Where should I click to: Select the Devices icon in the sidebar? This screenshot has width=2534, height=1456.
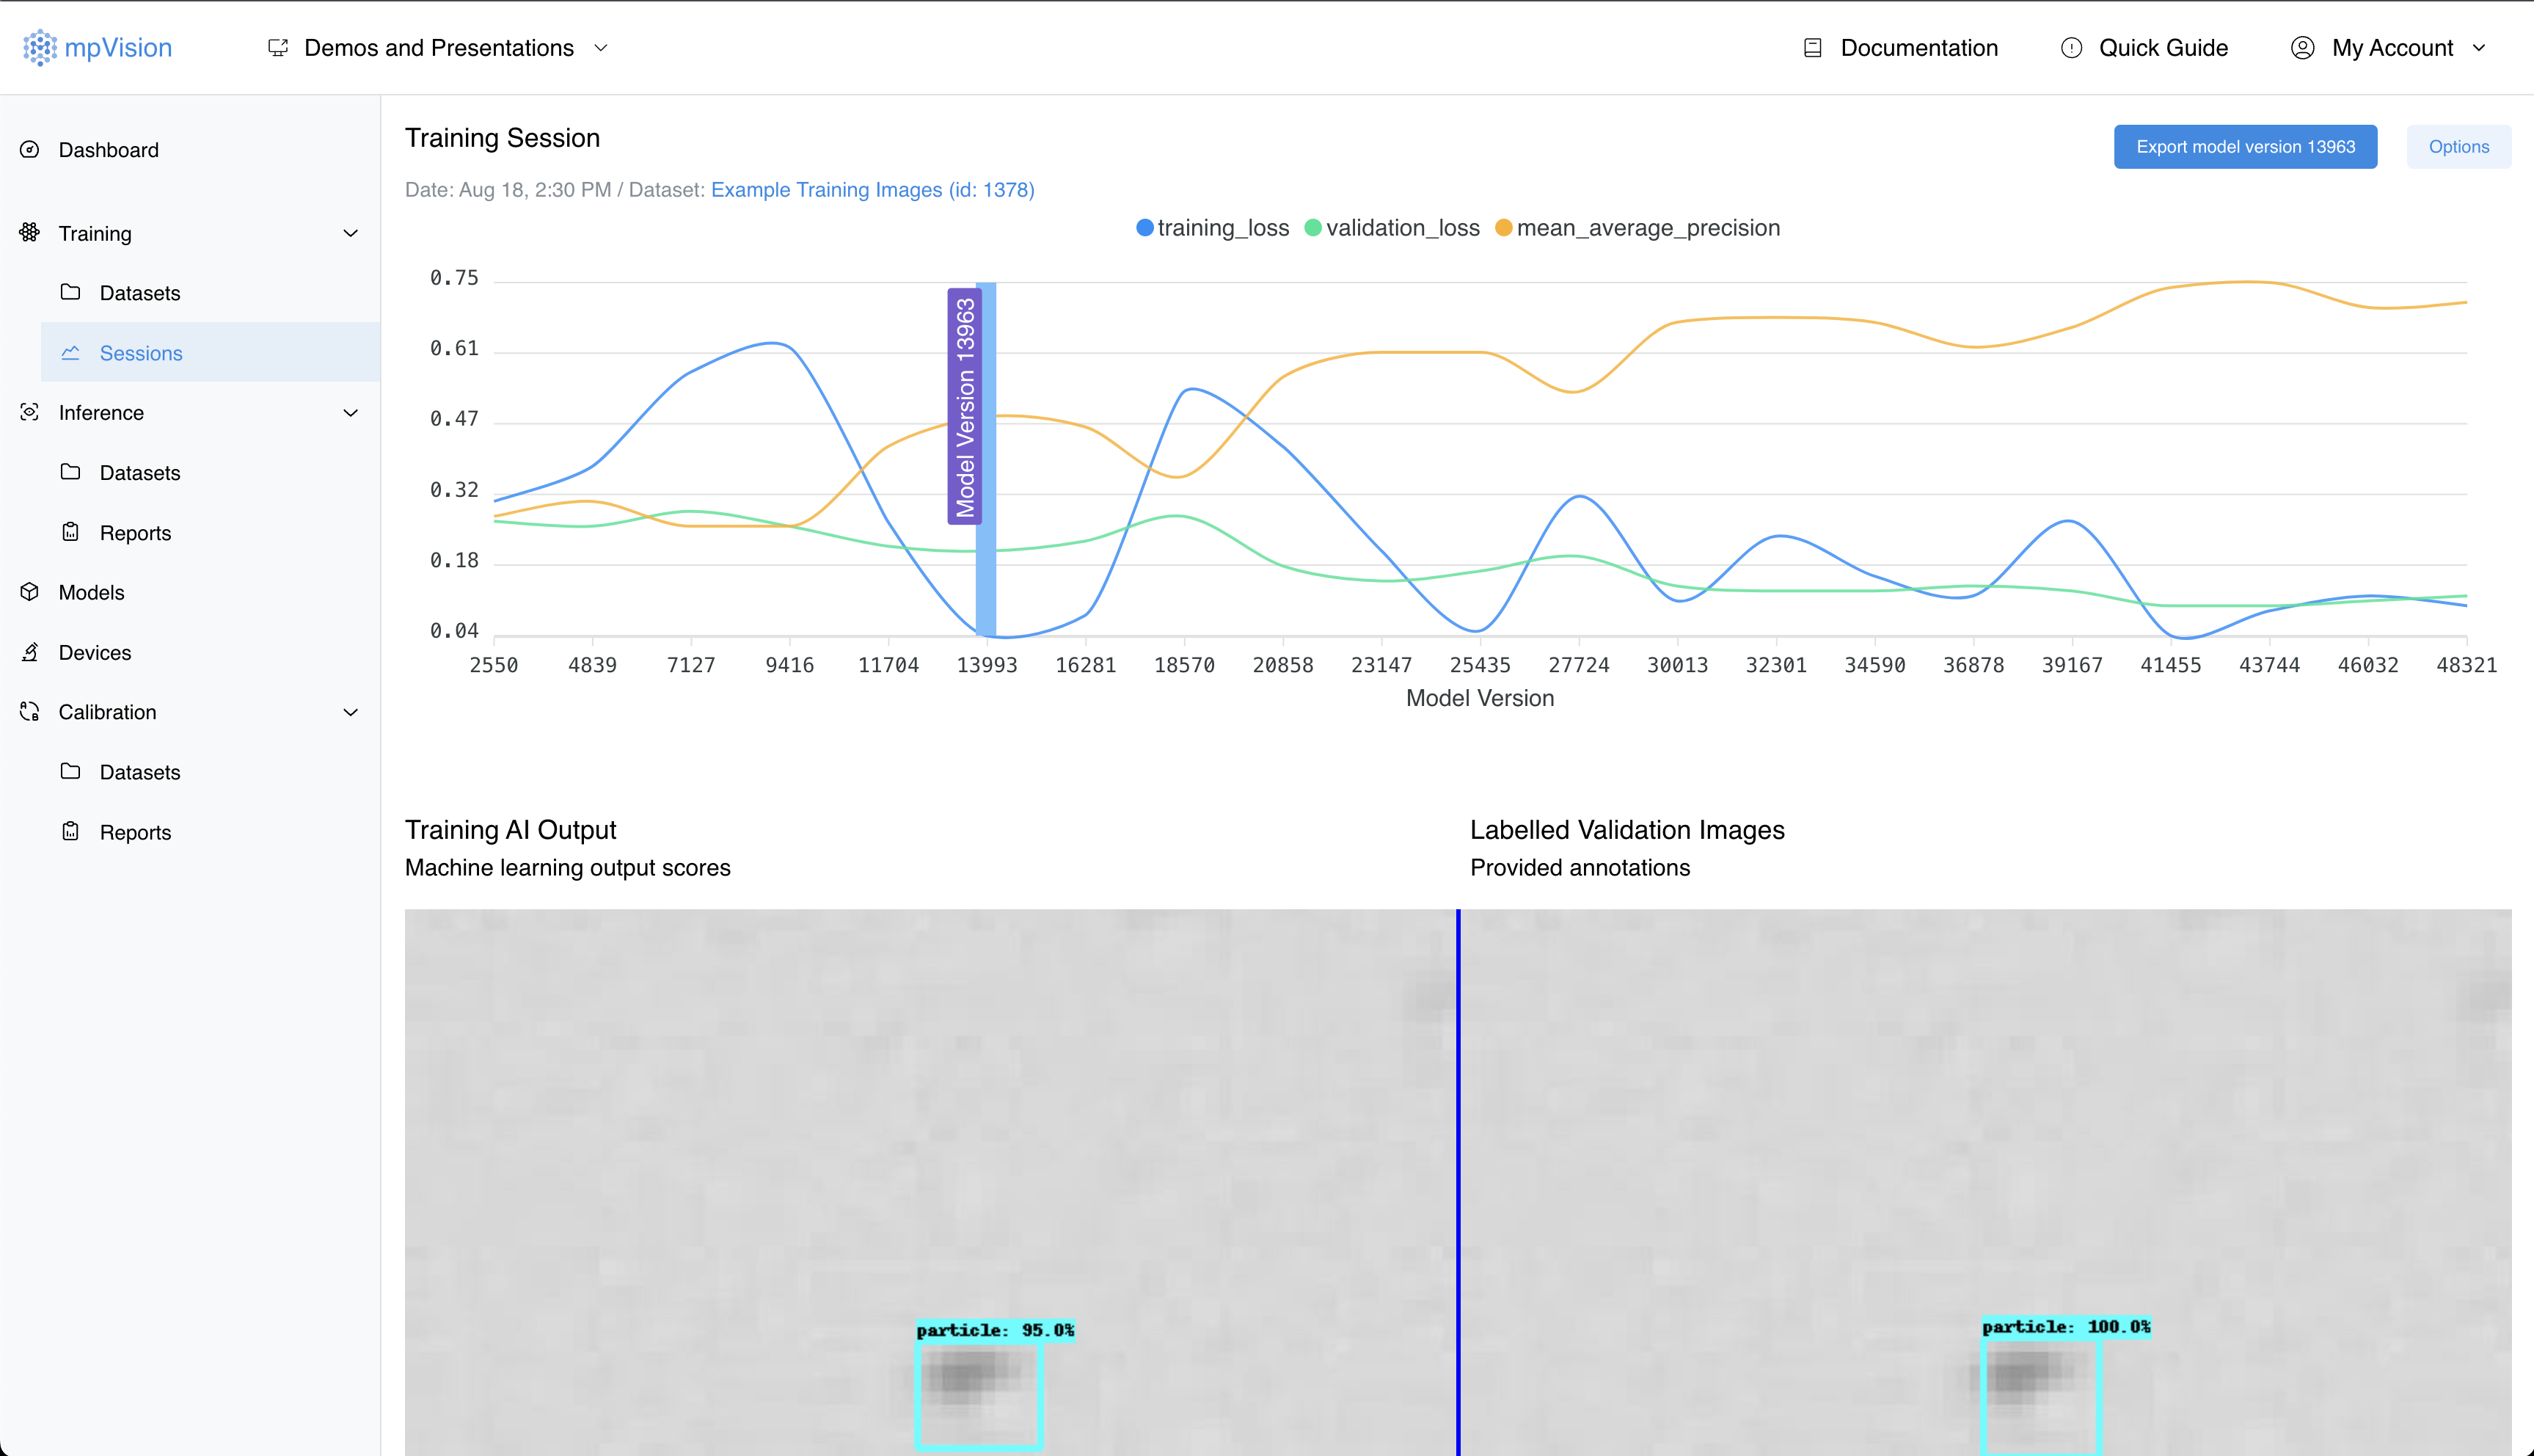[29, 652]
